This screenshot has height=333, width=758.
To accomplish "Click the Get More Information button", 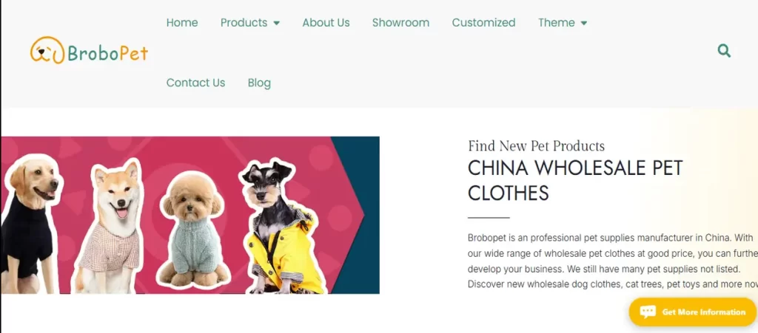I will [692, 312].
